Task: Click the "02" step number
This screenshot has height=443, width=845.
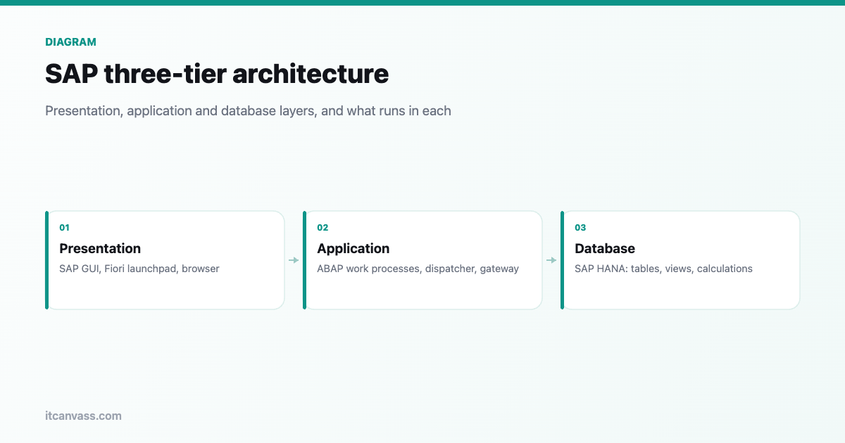Action: 323,228
